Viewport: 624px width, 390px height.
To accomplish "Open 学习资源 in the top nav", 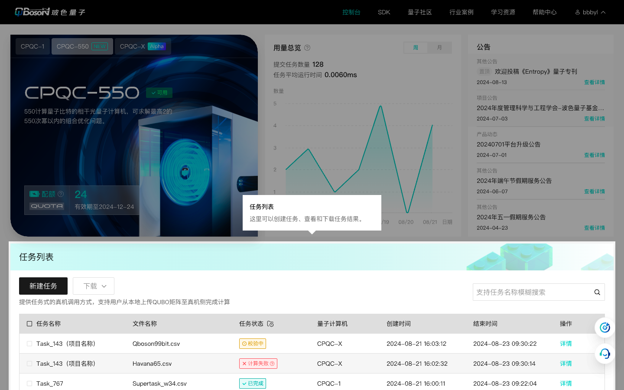I will coord(503,12).
